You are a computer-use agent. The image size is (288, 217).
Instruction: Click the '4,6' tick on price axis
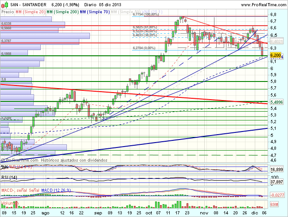click(273, 160)
